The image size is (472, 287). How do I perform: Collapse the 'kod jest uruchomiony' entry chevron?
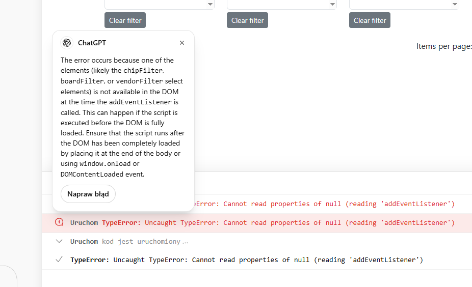point(59,241)
